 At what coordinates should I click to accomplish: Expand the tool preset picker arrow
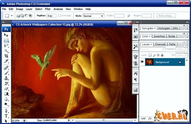[x=12, y=16]
